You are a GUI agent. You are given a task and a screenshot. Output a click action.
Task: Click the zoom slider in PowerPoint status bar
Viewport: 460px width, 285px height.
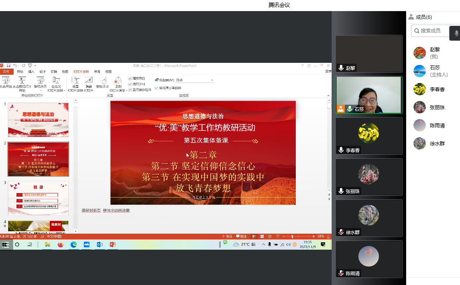tap(293, 237)
